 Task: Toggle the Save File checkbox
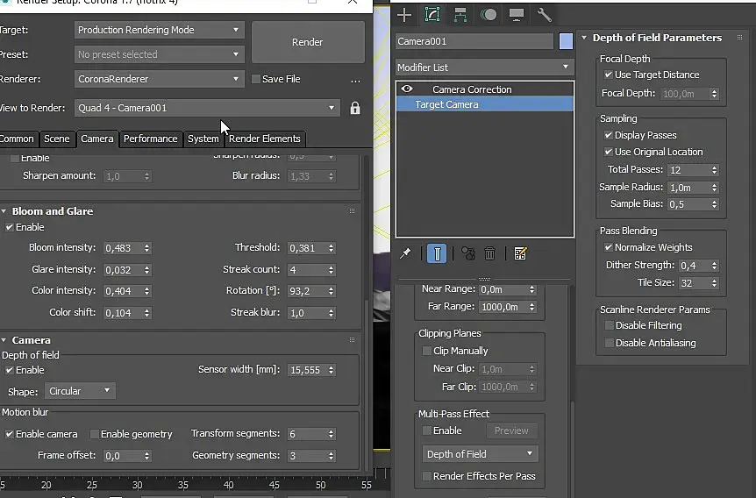click(x=256, y=79)
